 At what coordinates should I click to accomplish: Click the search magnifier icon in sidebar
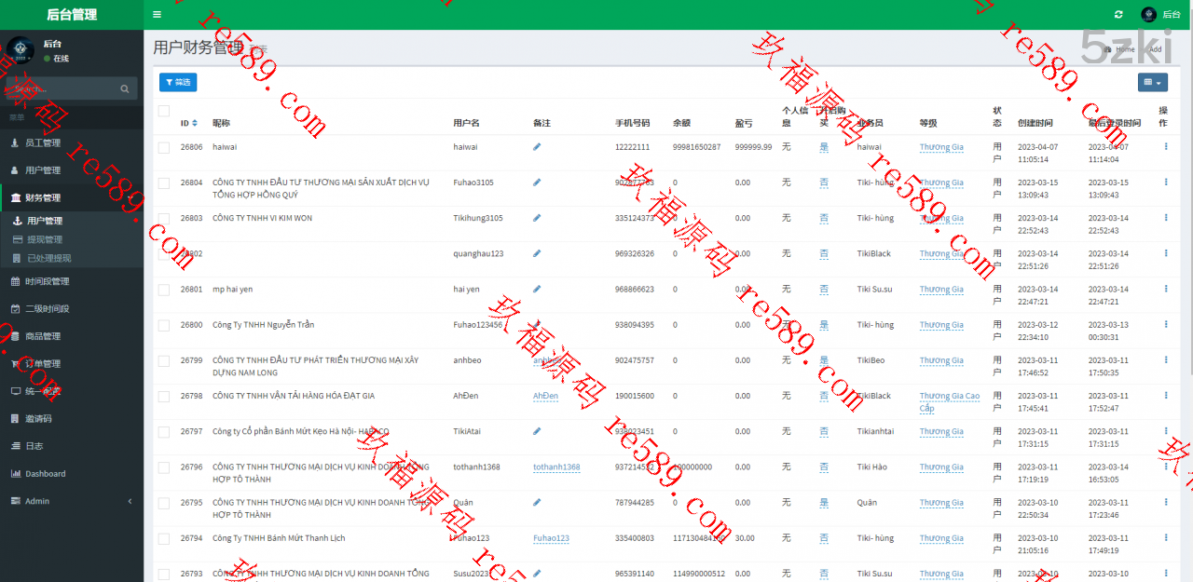click(x=125, y=89)
